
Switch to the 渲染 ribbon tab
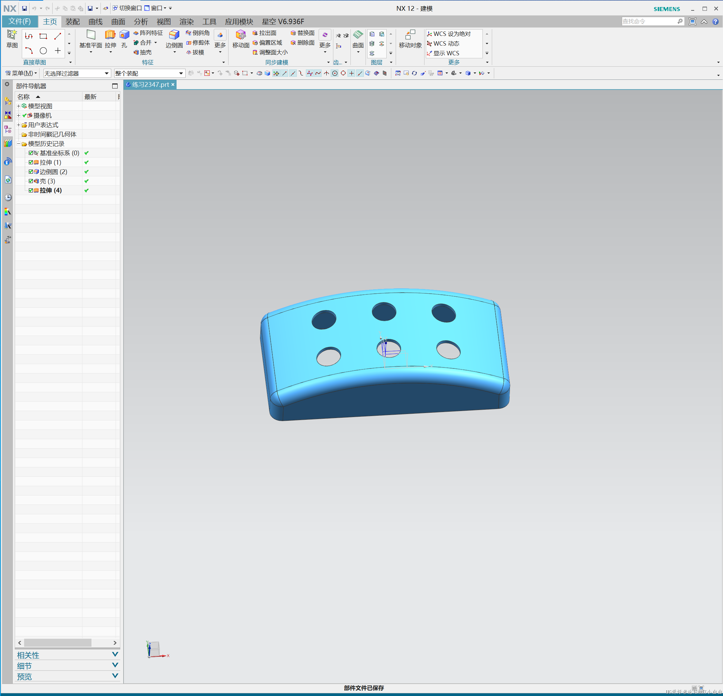click(x=187, y=21)
